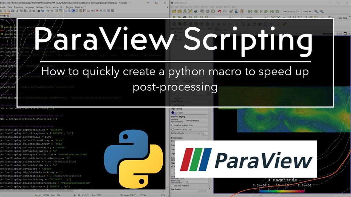The height and width of the screenshot is (197, 351).
Task: Open Notepad++ Language menu
Action: (x=29, y=7)
